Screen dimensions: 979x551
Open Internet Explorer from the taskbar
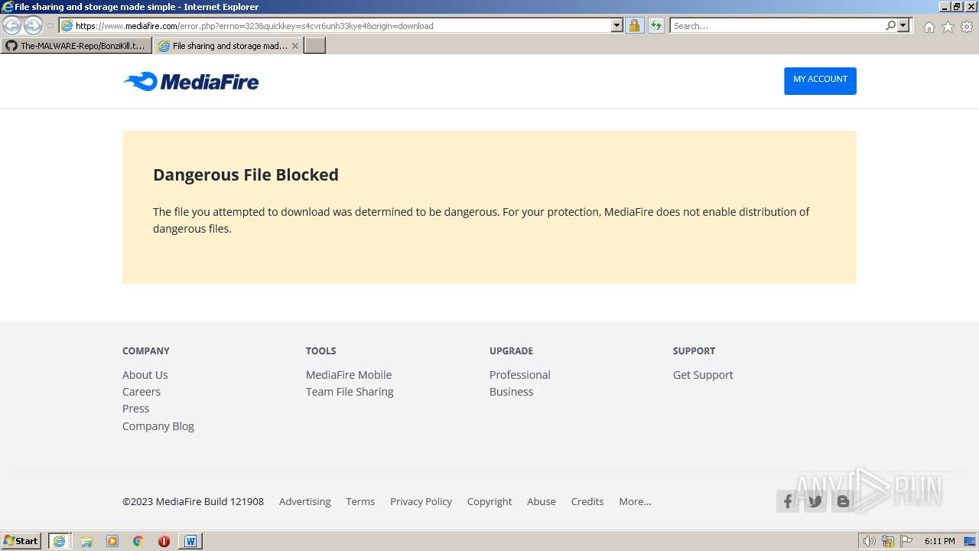(x=59, y=541)
